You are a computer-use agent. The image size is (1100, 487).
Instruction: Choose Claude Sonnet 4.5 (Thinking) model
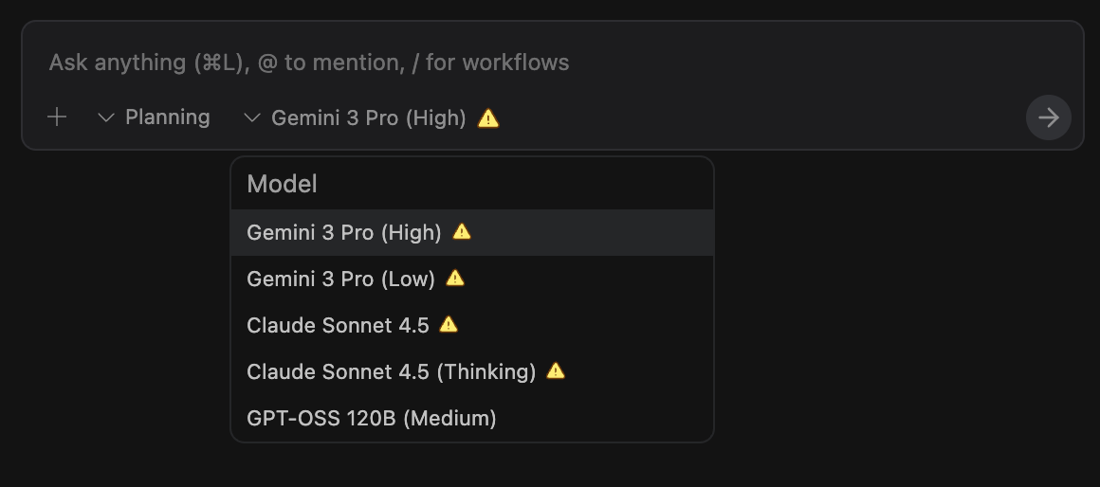pos(391,371)
